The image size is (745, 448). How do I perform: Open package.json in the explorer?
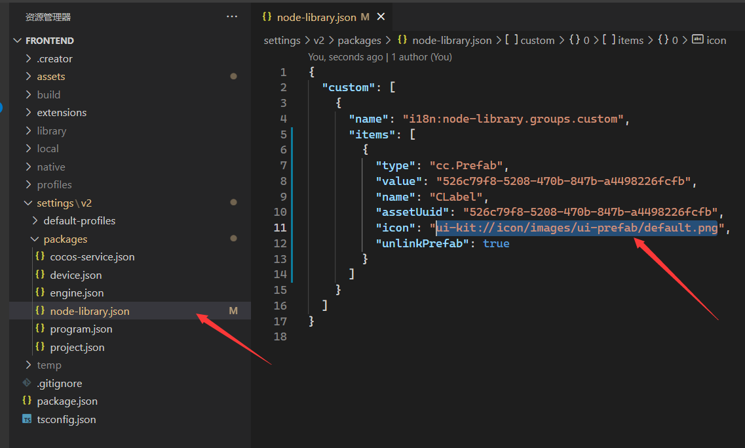[67, 401]
